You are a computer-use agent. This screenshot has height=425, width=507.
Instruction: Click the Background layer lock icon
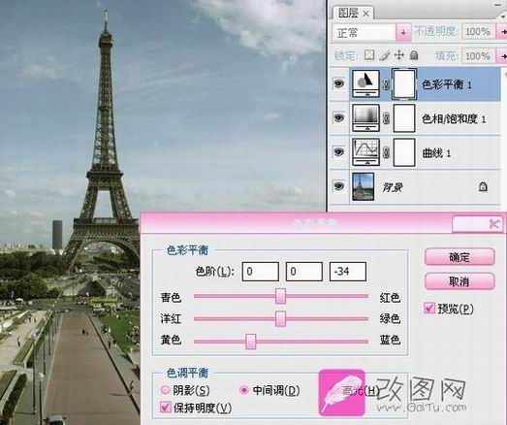point(483,186)
